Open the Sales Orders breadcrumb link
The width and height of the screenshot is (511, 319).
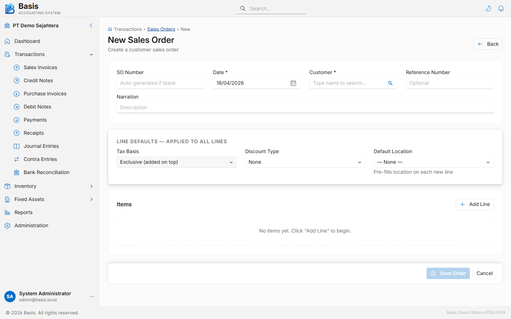click(x=161, y=29)
